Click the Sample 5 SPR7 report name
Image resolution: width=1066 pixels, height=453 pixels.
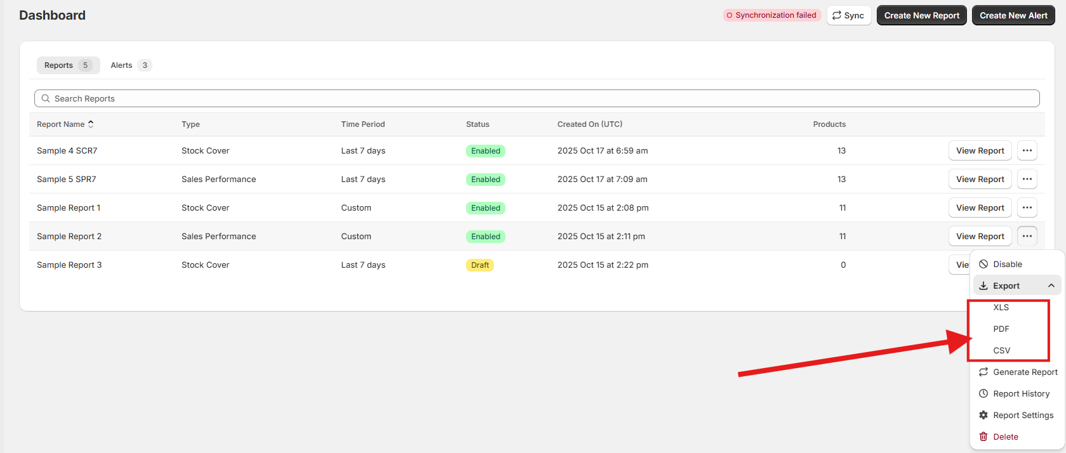(66, 179)
